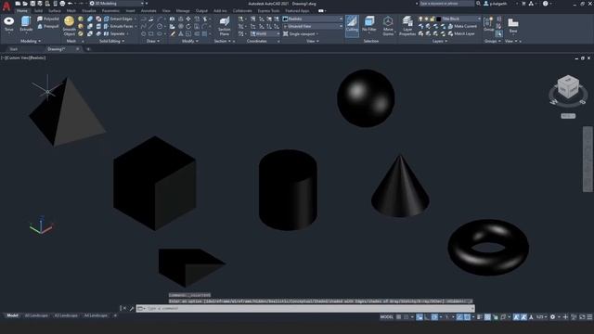
Task: Toggle the layer lock icon
Action: (433, 19)
